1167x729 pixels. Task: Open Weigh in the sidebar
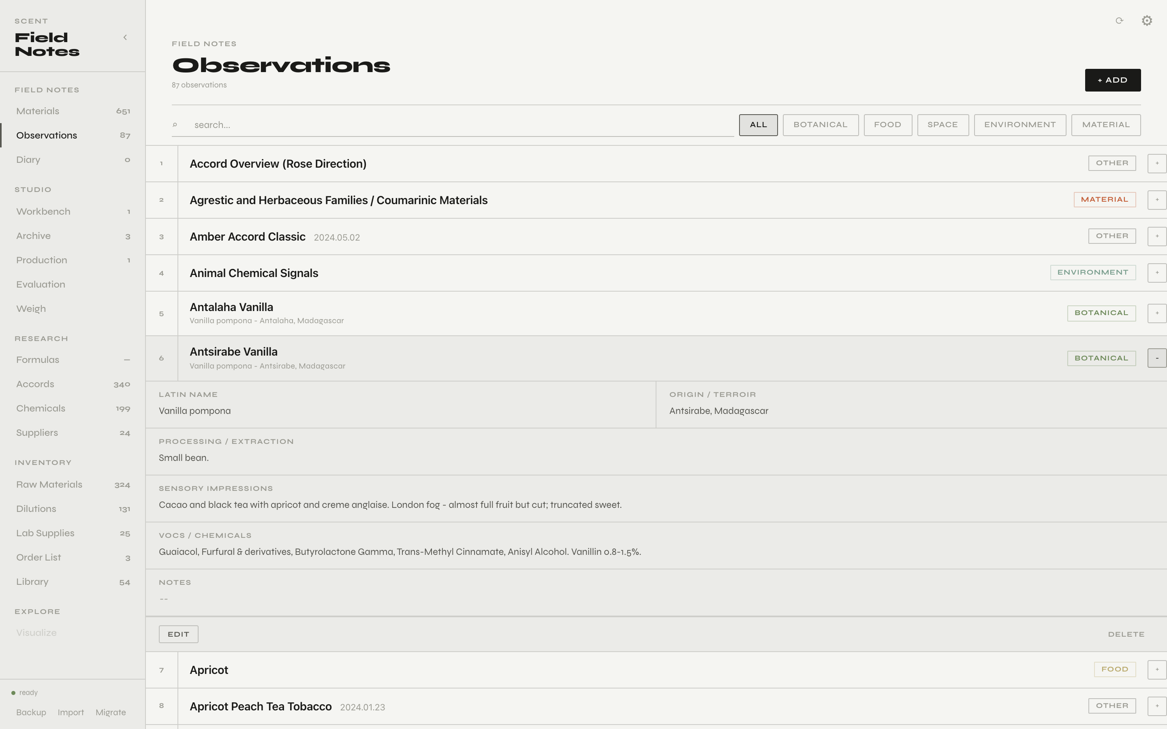coord(73,309)
